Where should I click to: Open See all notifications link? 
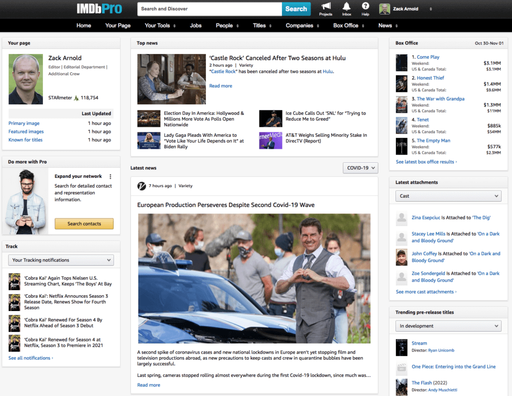[30, 358]
